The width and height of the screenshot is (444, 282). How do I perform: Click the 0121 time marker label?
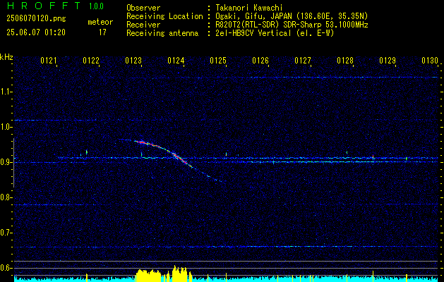(x=48, y=61)
